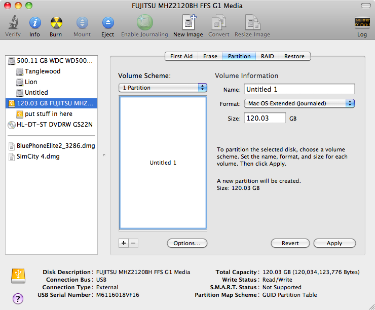Switch to the Restore tab

(x=294, y=56)
